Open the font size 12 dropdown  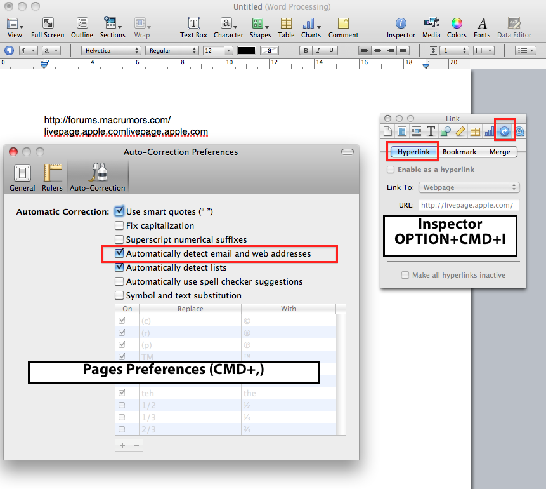tap(228, 51)
